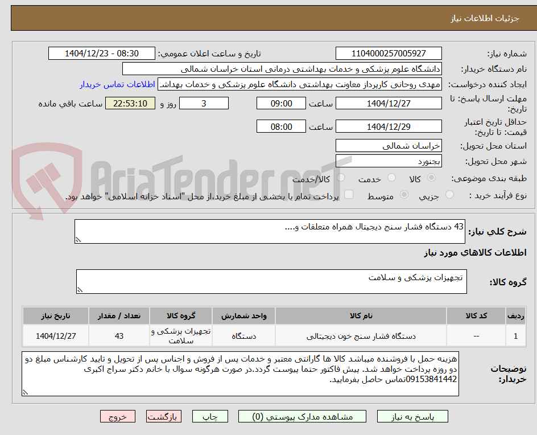Click the response deadline date 1404/12/27 field

[x=389, y=103]
